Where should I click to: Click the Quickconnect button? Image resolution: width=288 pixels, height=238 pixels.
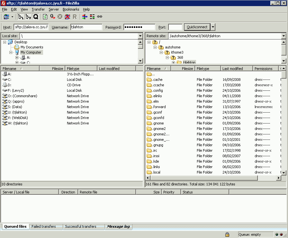[x=197, y=27]
